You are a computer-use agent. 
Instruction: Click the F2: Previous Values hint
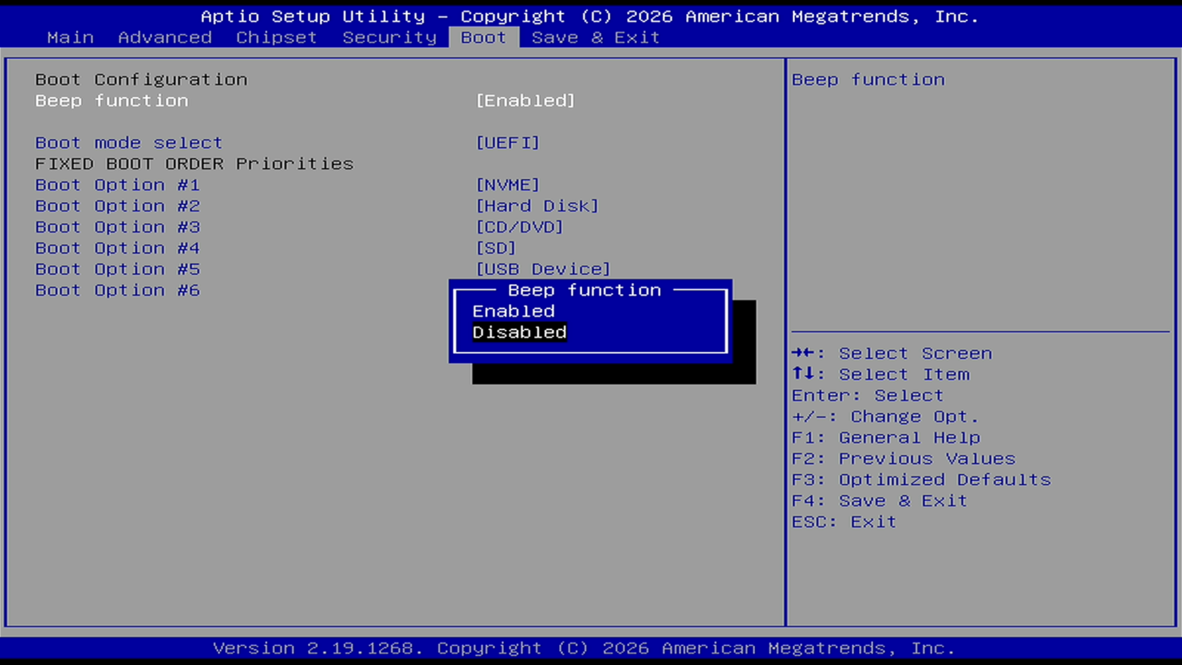point(903,459)
